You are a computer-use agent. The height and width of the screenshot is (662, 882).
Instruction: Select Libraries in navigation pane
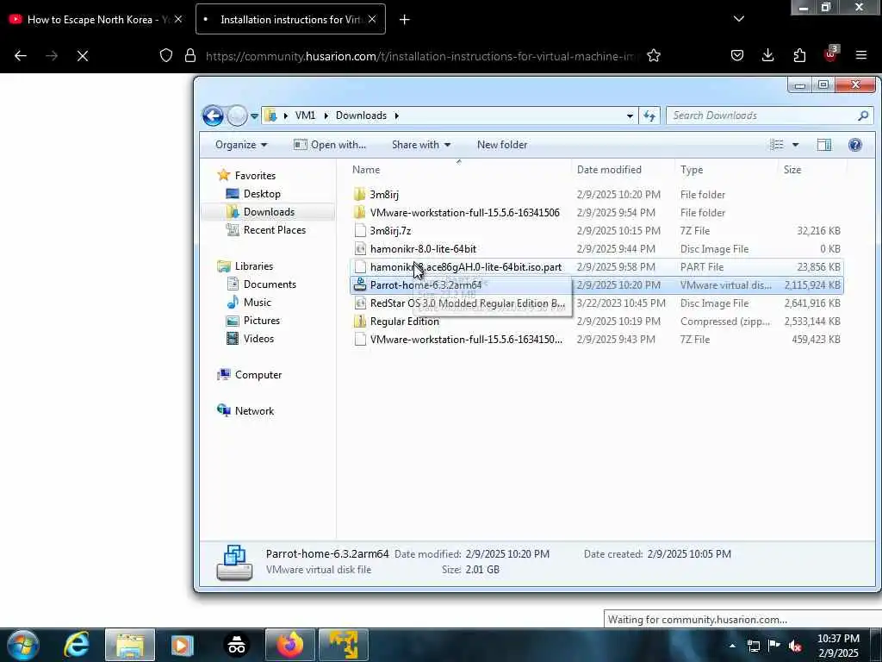click(x=254, y=266)
